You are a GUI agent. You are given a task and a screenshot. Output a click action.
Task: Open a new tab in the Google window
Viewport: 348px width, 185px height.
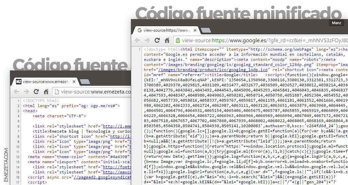point(206,30)
